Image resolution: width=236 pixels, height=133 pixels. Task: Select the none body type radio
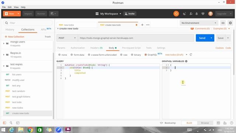point(59,55)
